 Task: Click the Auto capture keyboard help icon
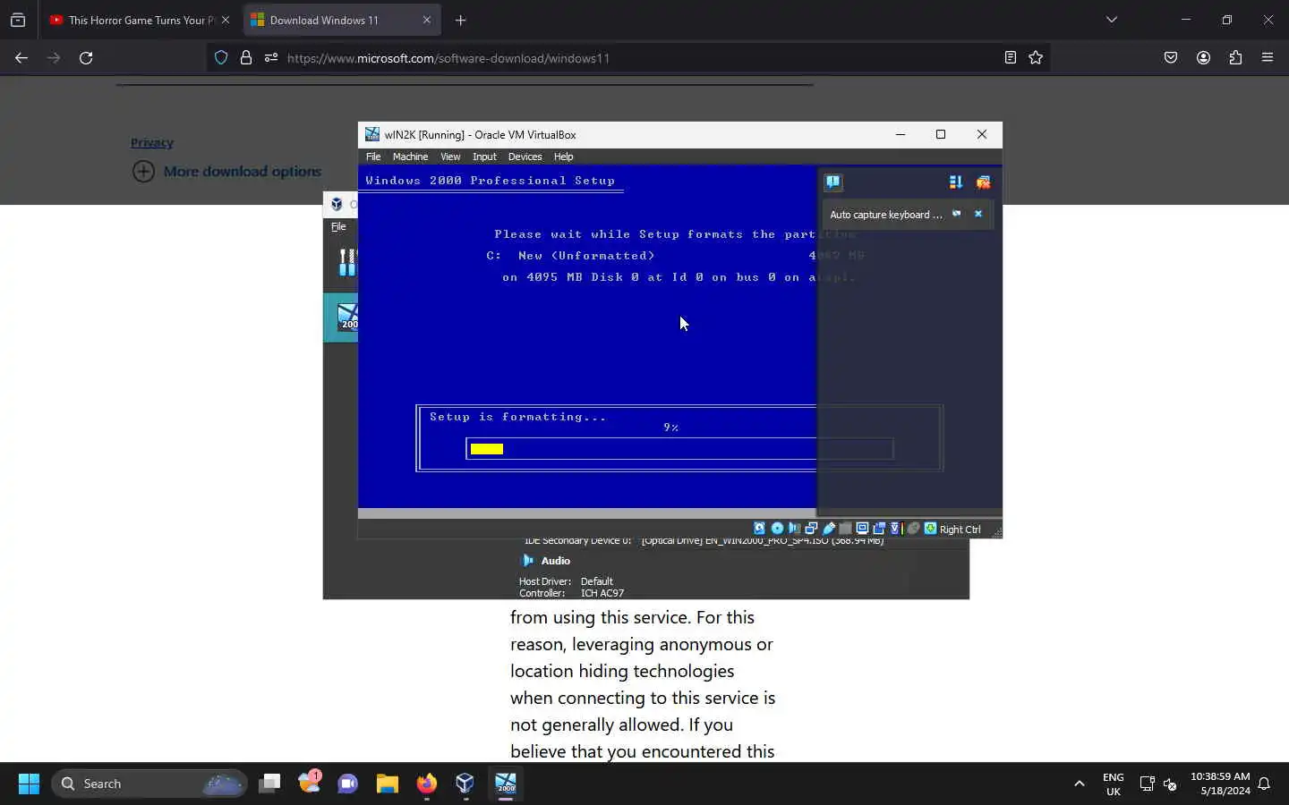(x=956, y=214)
